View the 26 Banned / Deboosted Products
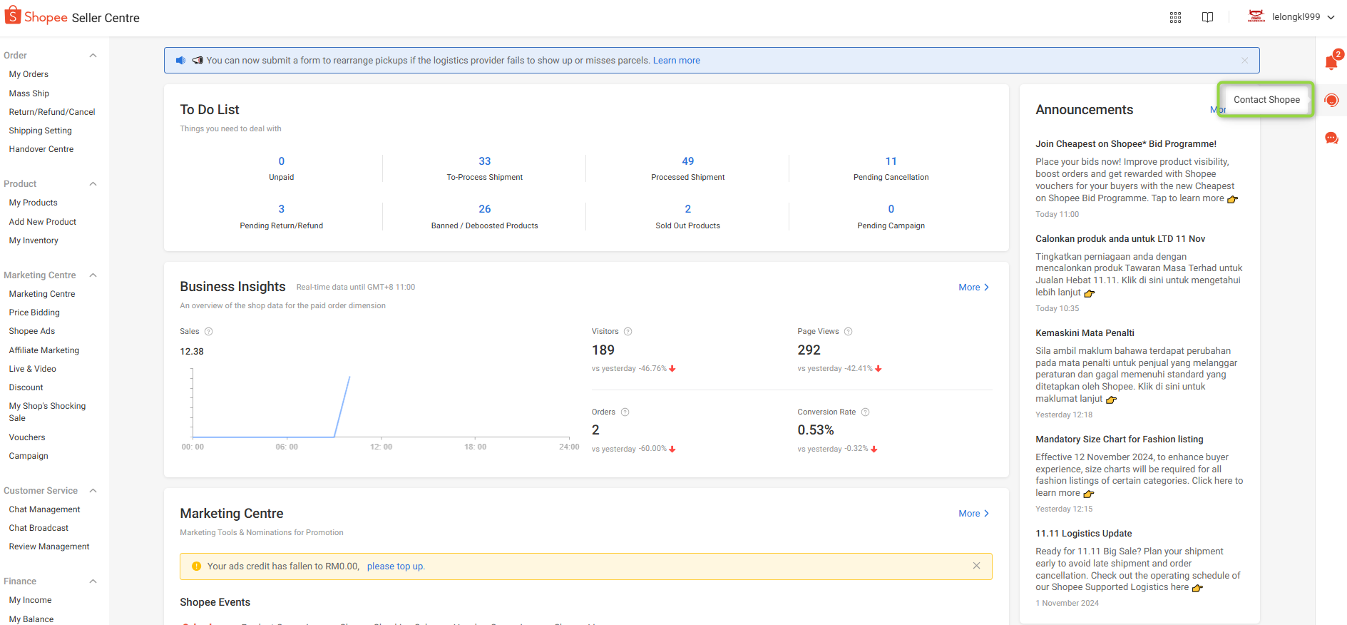 (485, 217)
